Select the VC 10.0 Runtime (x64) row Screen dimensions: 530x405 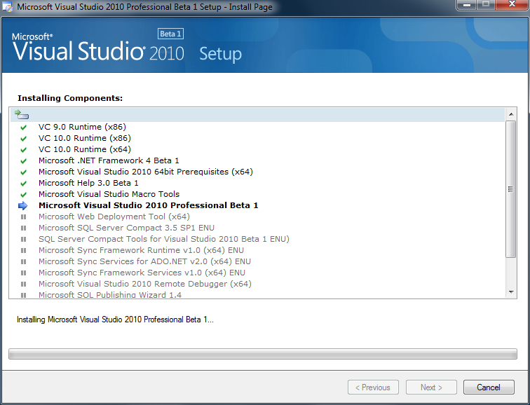coord(85,149)
